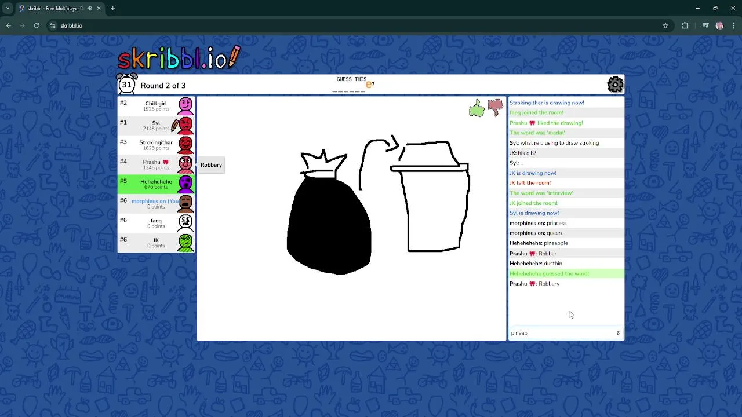
Task: Click the Robbery speech bubble
Action: click(211, 165)
